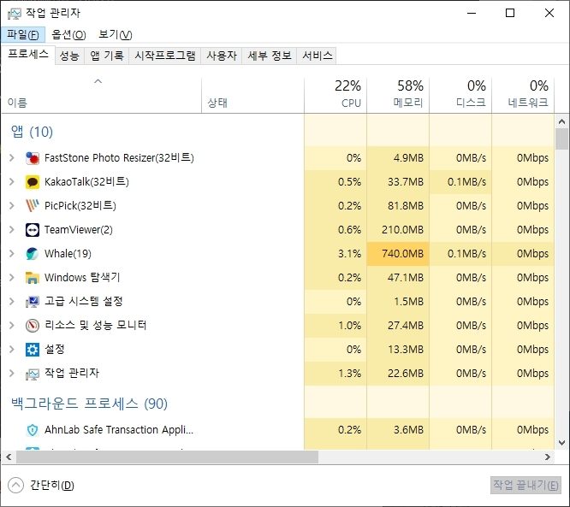Switch to the 성능 tab
570x507 pixels.
pyautogui.click(x=69, y=56)
